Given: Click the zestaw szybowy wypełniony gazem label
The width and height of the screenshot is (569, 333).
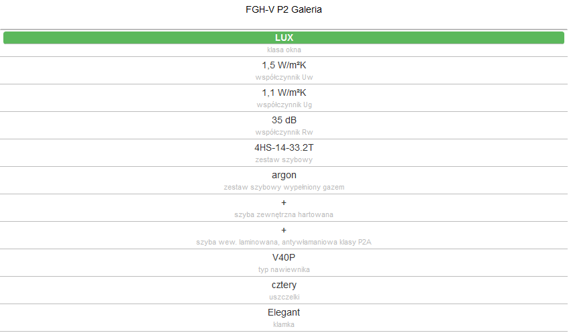Looking at the screenshot, I should [x=284, y=188].
